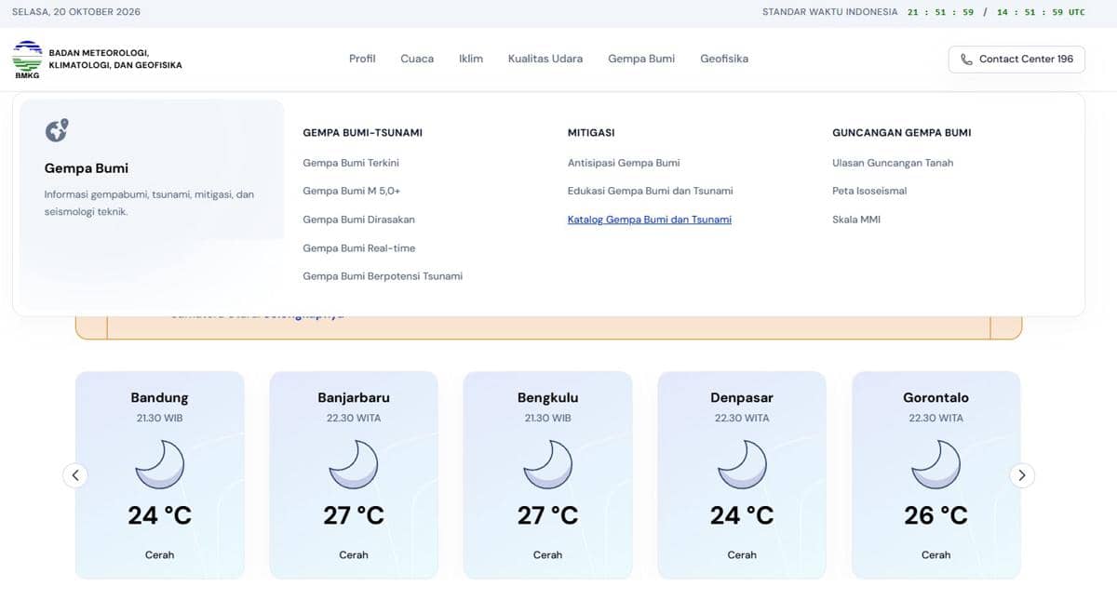Click the BMKG logo icon

click(27, 60)
